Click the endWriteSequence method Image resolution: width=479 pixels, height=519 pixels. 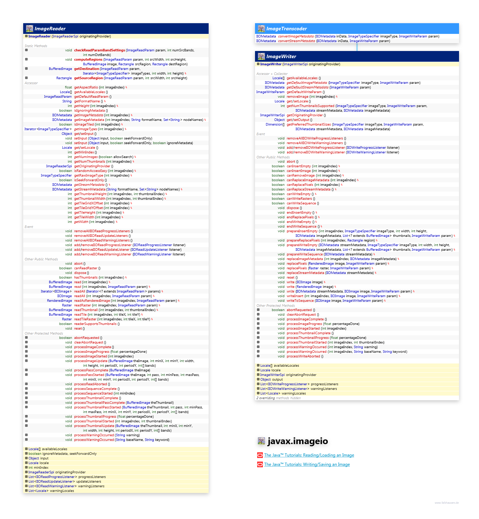point(302,227)
